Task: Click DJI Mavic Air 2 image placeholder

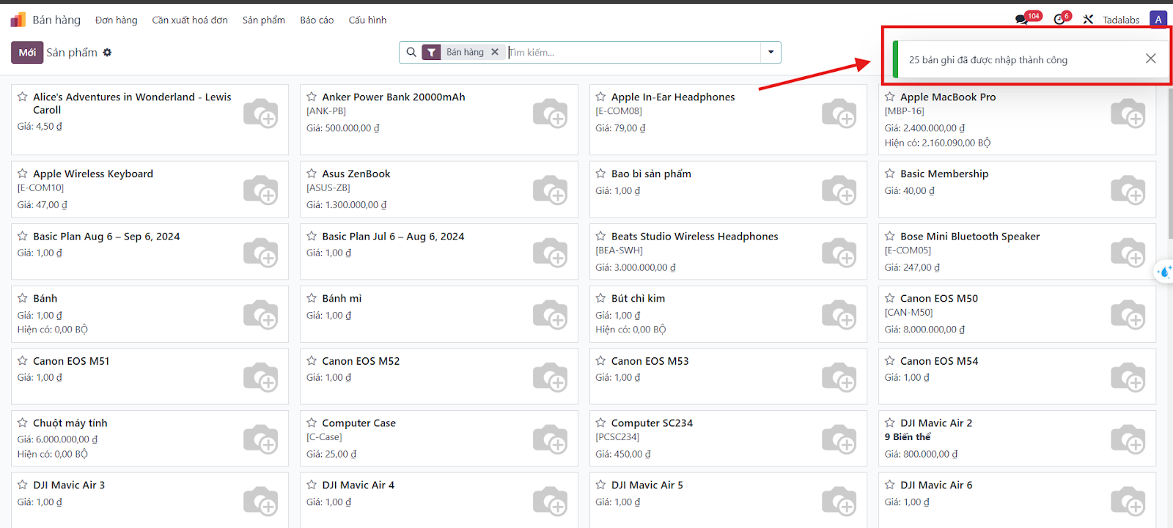Action: click(1128, 439)
